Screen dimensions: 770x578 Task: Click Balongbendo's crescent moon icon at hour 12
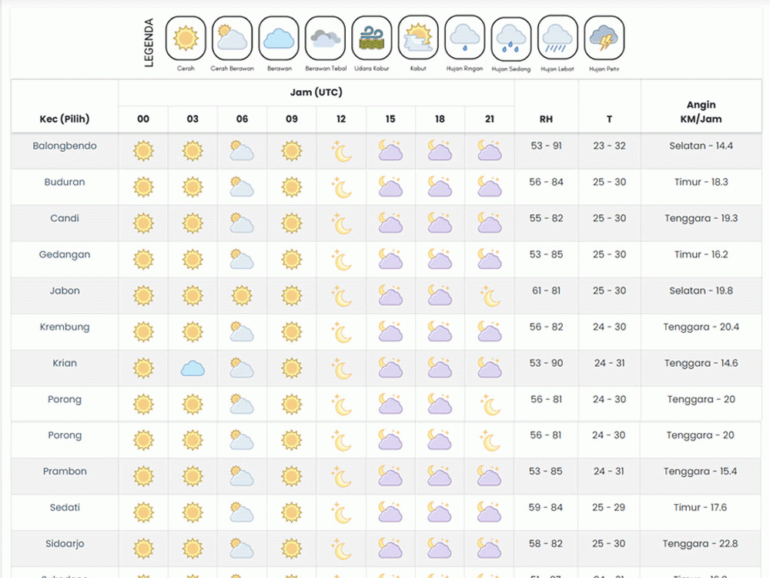[x=340, y=150]
